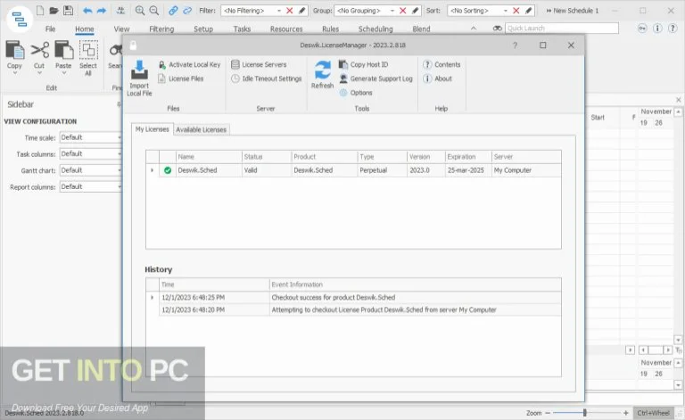This screenshot has width=685, height=420.
Task: Refresh the license list
Action: (322, 73)
